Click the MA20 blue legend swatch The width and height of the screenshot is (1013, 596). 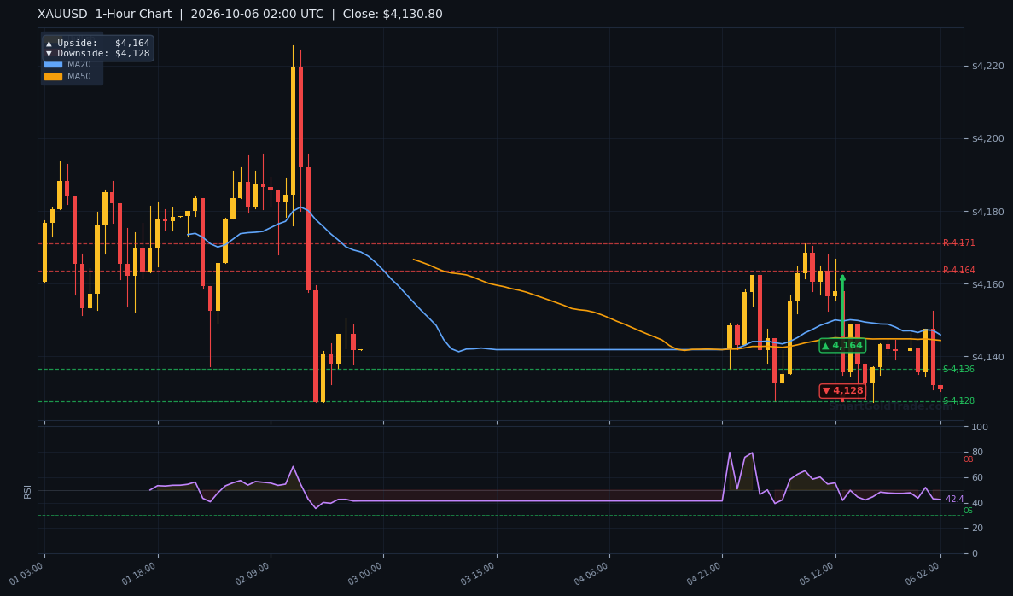pyautogui.click(x=53, y=65)
